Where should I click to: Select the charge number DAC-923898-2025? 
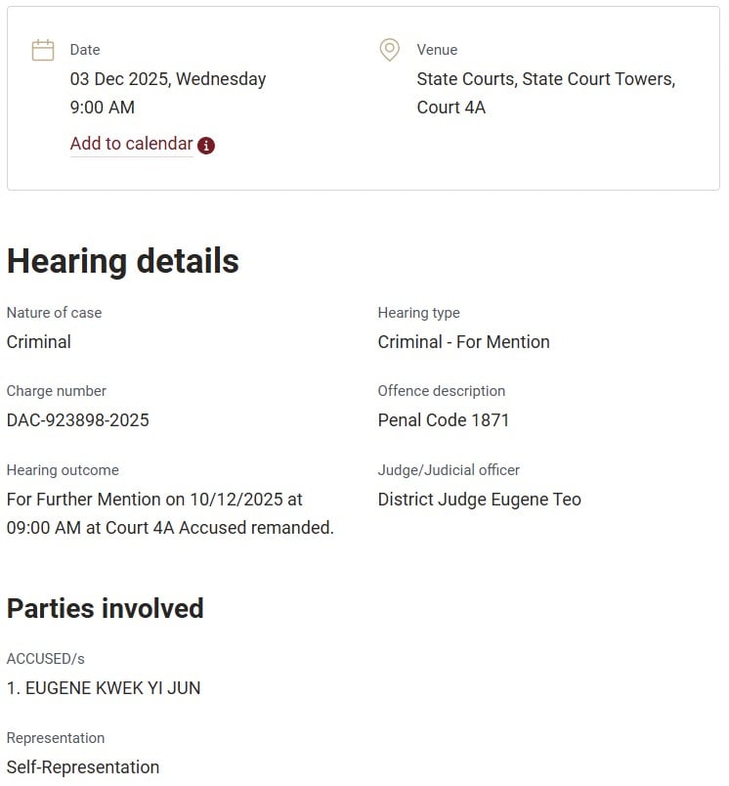78,420
